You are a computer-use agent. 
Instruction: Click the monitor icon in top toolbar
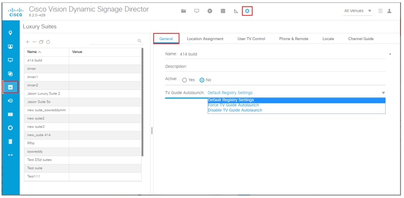[197, 11]
